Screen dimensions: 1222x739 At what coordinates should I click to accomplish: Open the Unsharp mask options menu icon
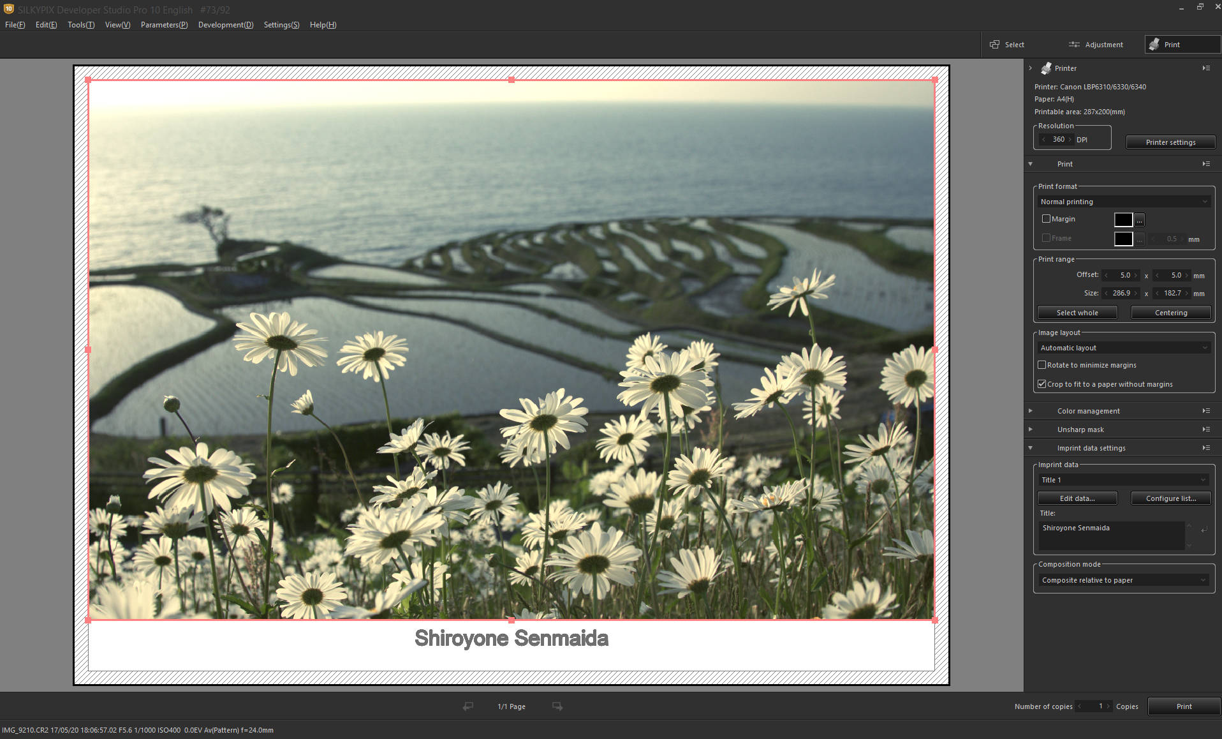(x=1206, y=429)
